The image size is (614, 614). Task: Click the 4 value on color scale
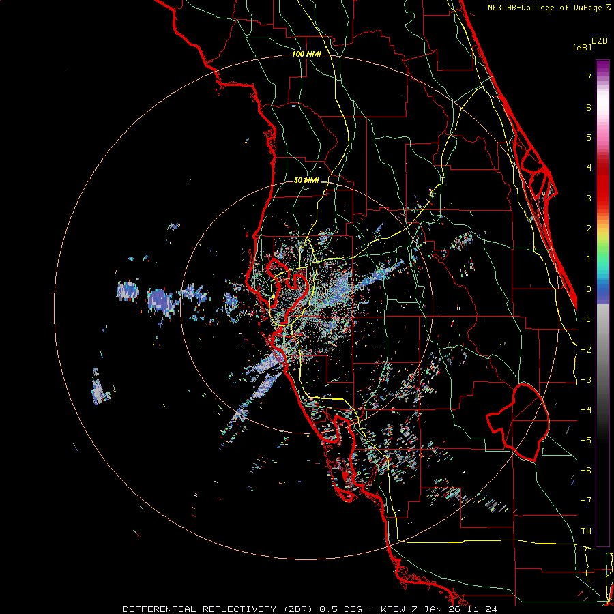click(589, 167)
